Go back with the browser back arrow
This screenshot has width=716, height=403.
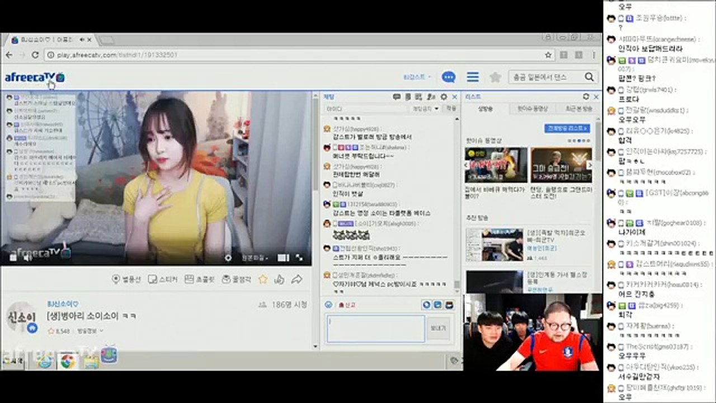pos(9,55)
